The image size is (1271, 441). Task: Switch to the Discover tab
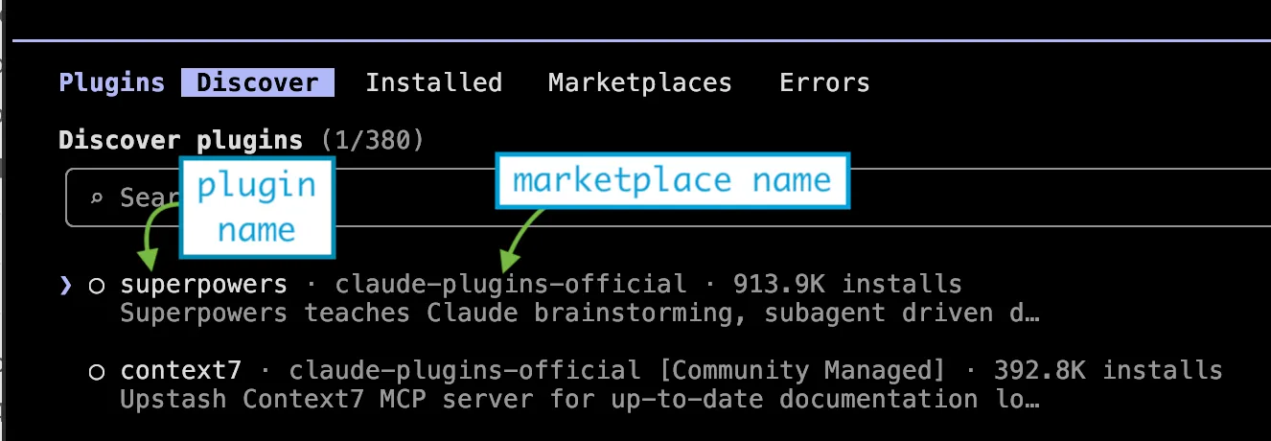[x=257, y=82]
